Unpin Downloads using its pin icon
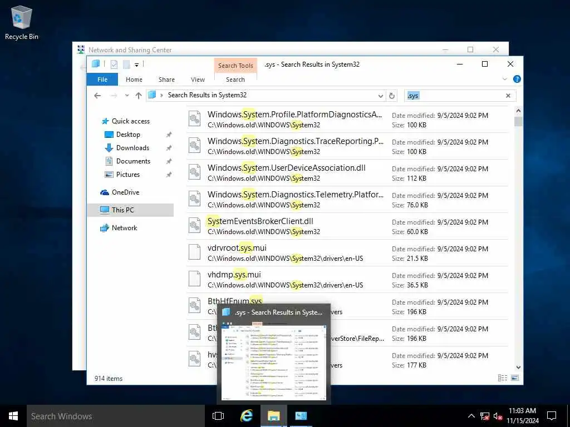The width and height of the screenshot is (570, 427). pos(169,148)
